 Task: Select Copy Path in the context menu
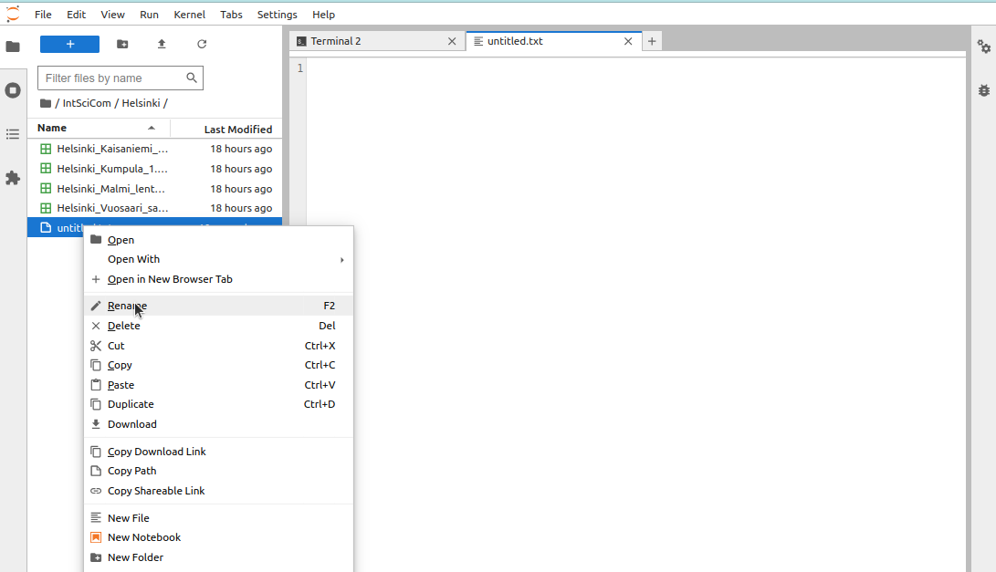[x=218, y=471]
